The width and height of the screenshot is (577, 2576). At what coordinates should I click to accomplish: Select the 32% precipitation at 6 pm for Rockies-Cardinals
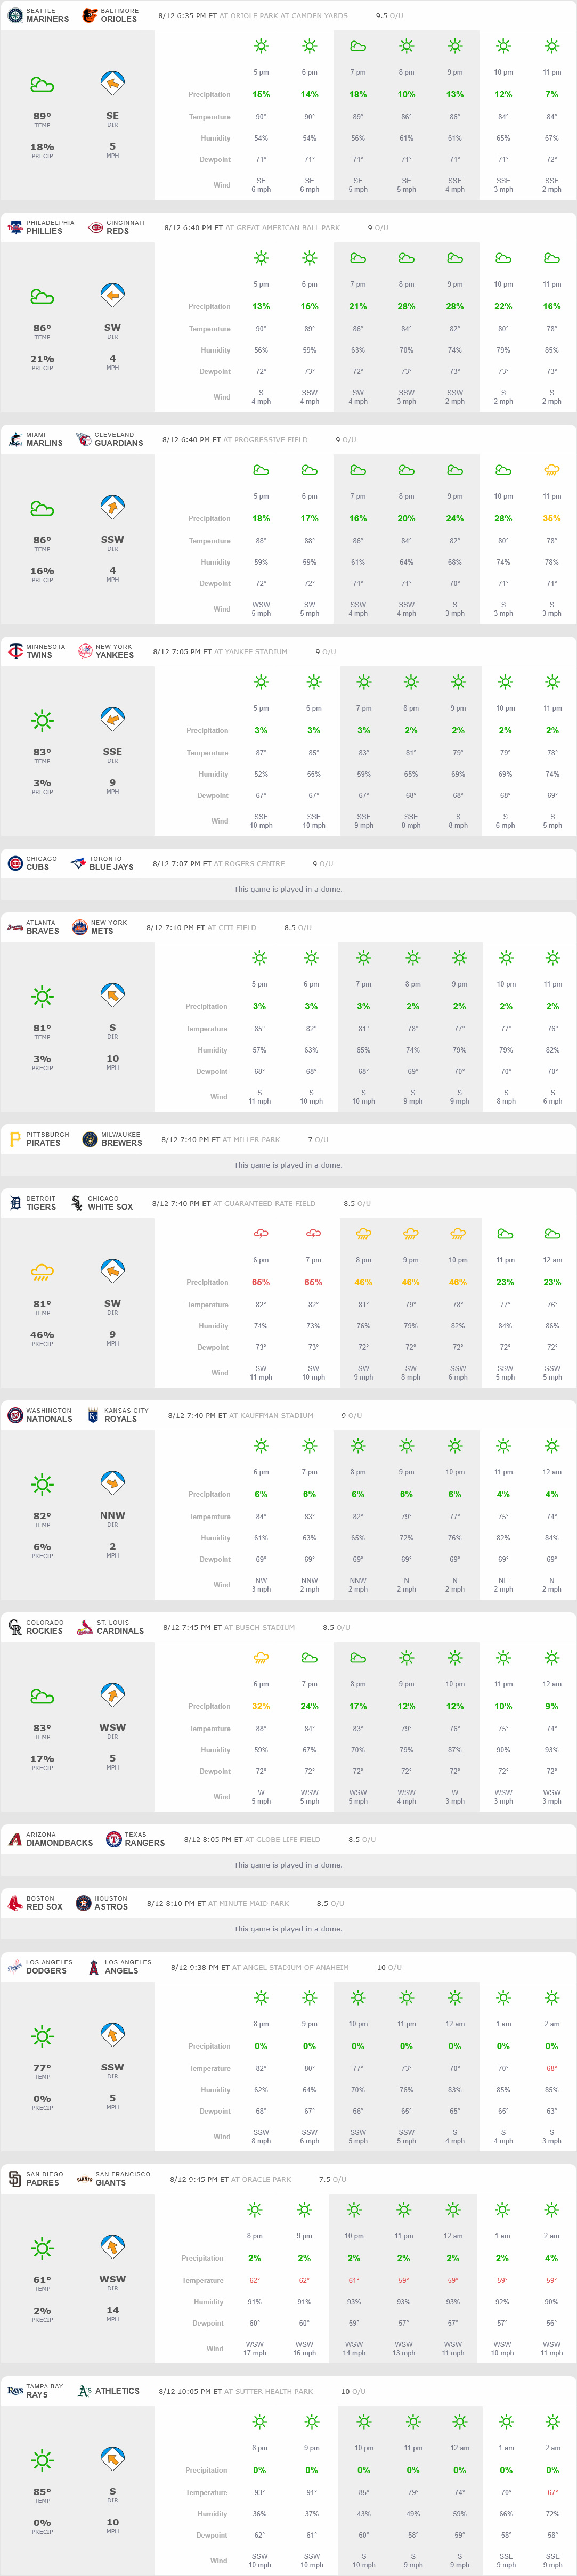tap(261, 1707)
